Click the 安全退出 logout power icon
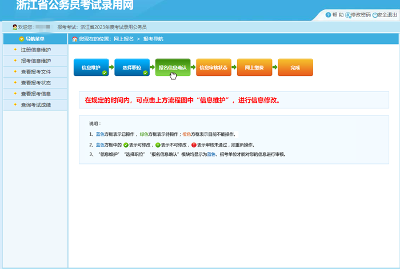Viewport: 400px width, 269px height. [x=375, y=15]
